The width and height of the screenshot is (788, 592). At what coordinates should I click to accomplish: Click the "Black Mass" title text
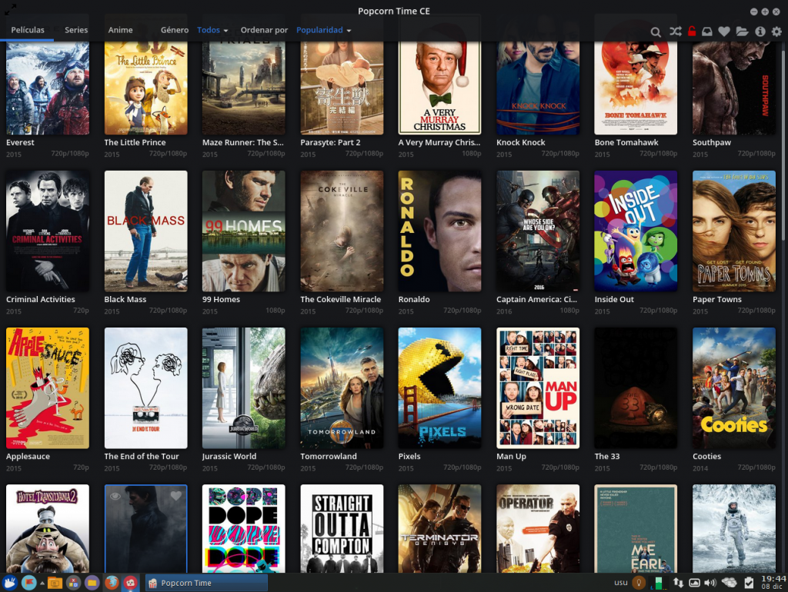point(125,299)
